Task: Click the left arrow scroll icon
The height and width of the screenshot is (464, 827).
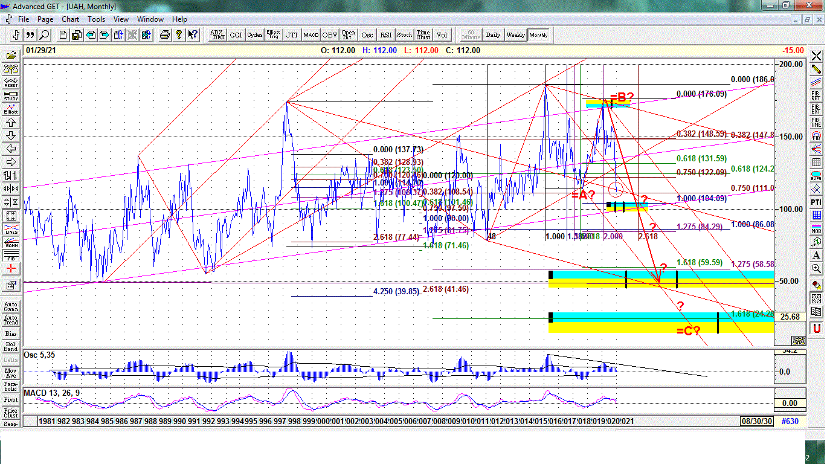Action: (x=11, y=149)
